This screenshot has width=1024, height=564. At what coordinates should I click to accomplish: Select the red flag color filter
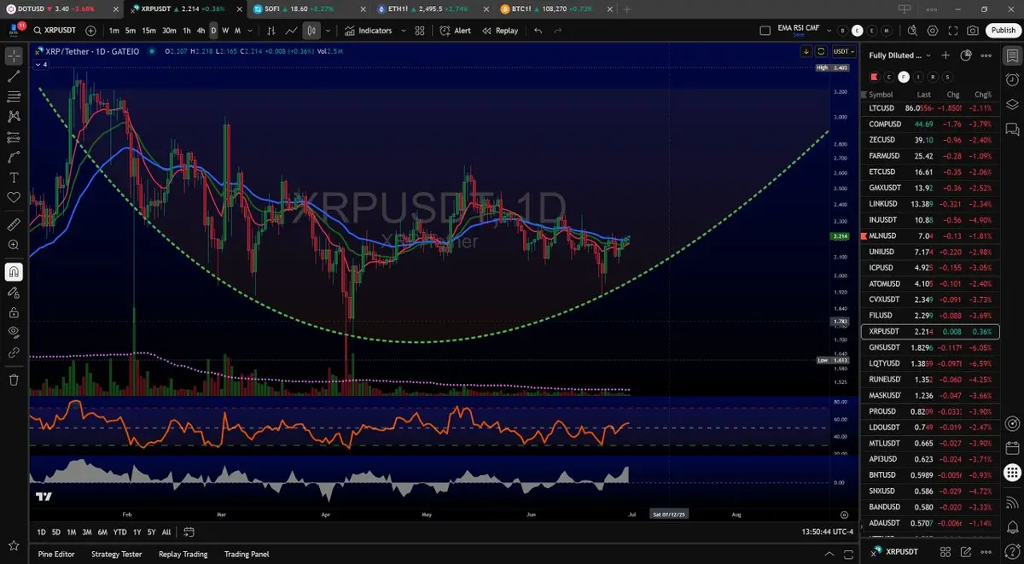tap(874, 77)
